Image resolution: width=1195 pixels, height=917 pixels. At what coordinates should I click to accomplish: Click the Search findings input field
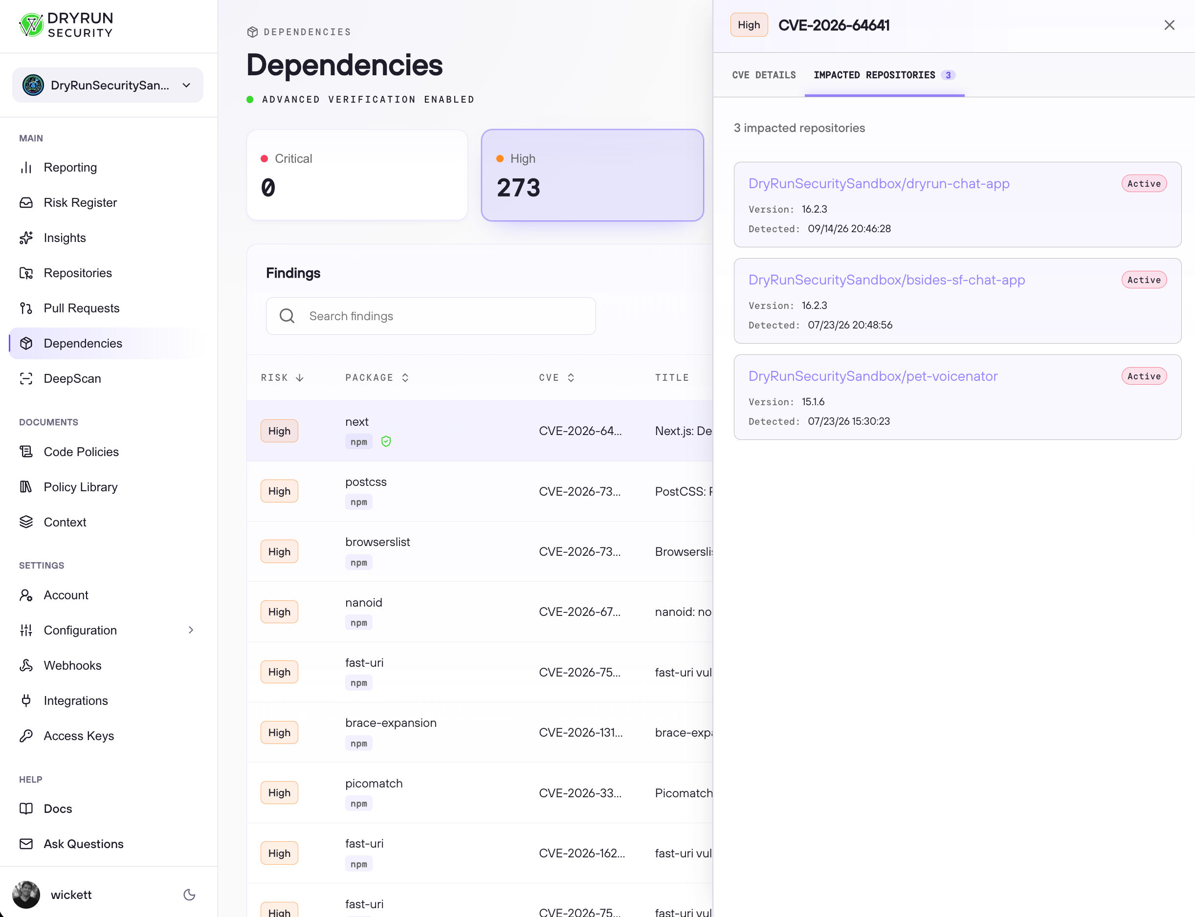tap(431, 316)
